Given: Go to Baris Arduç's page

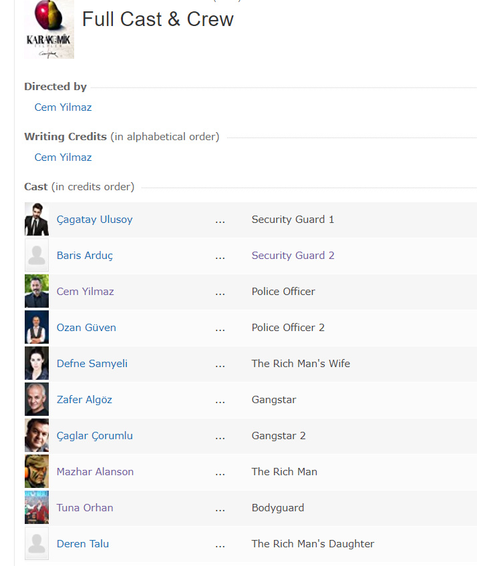Looking at the screenshot, I should tap(85, 256).
